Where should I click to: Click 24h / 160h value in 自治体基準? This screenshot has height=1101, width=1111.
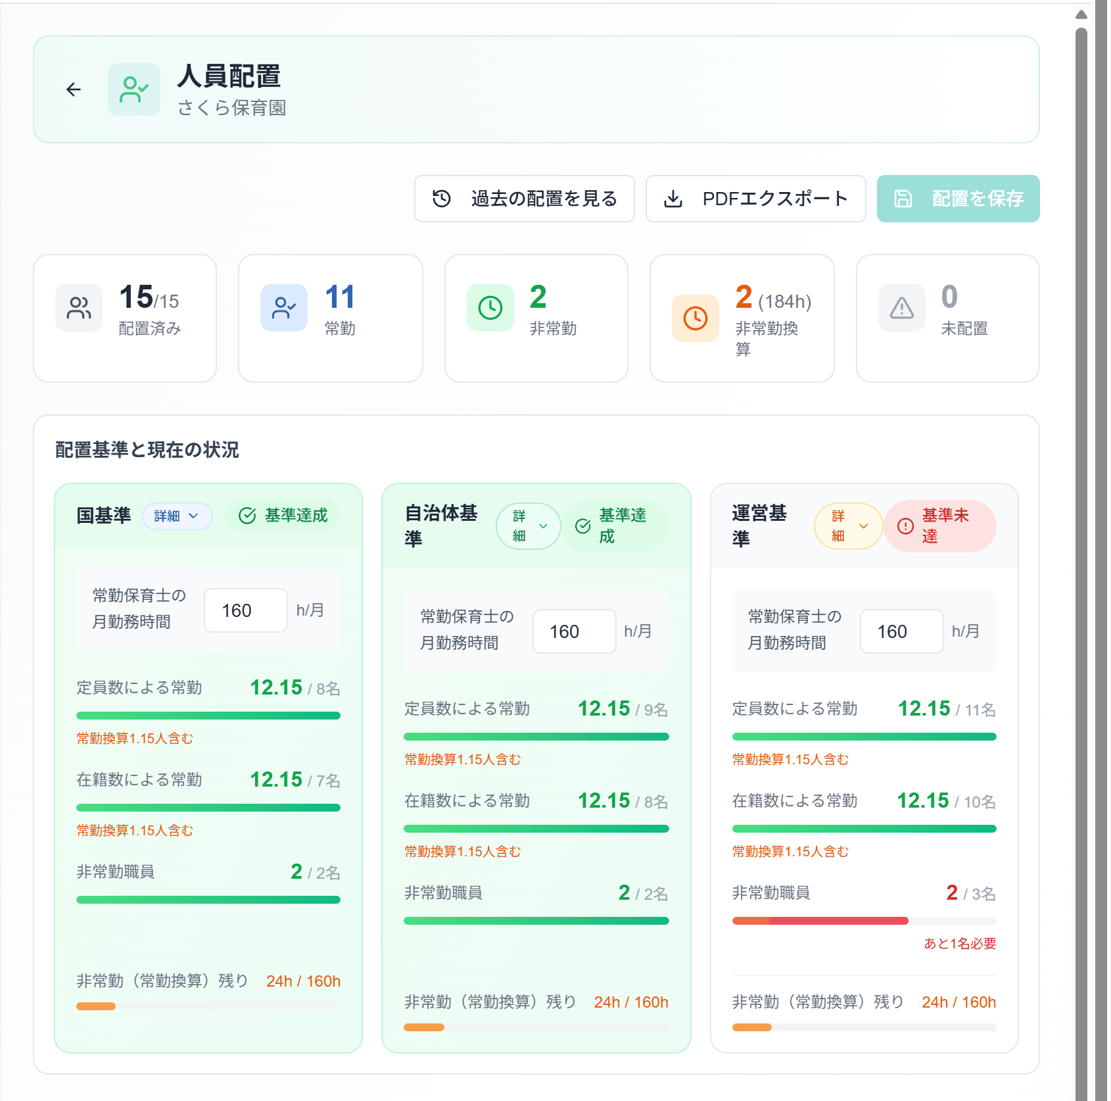631,1002
